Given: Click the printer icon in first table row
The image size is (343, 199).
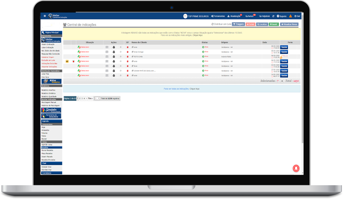Looking at the screenshot, I should pos(114,47).
